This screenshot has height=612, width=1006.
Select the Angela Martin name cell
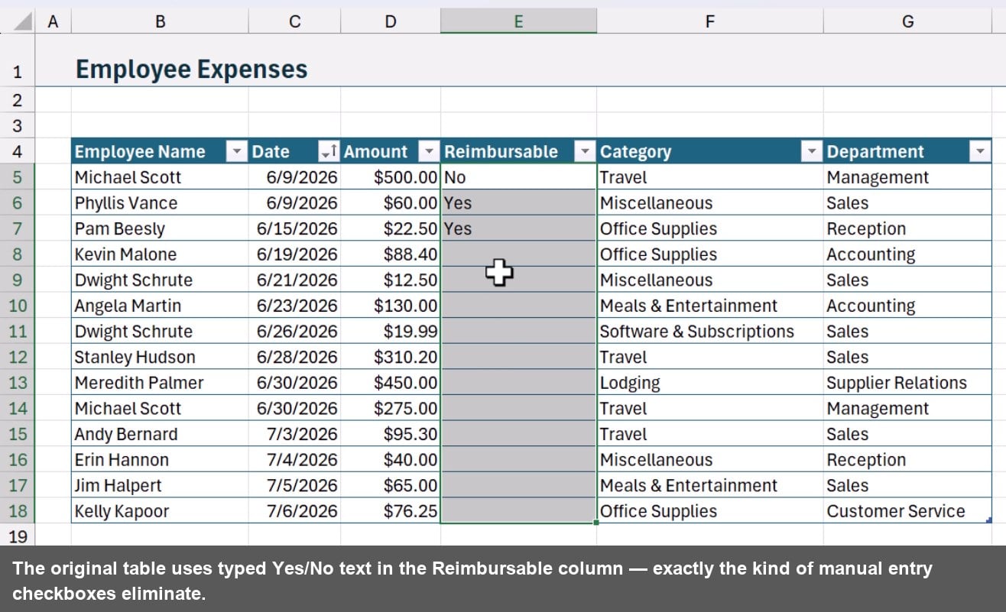pos(160,306)
